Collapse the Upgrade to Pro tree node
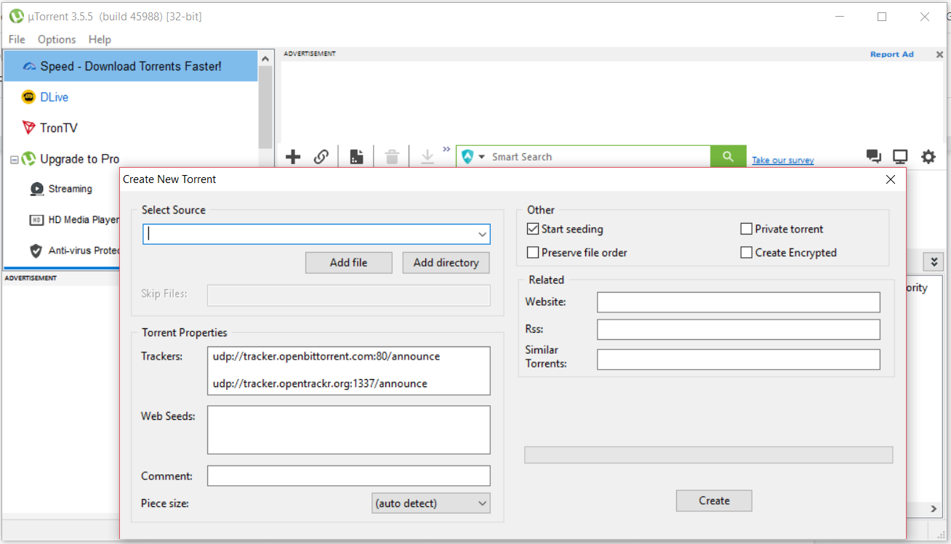951x544 pixels. (15, 159)
